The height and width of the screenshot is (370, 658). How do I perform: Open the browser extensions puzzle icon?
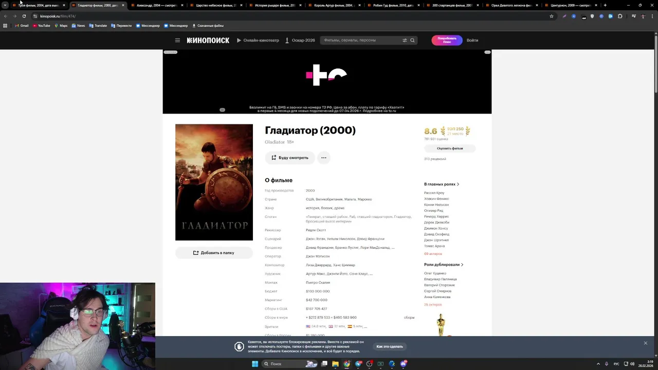tap(620, 16)
